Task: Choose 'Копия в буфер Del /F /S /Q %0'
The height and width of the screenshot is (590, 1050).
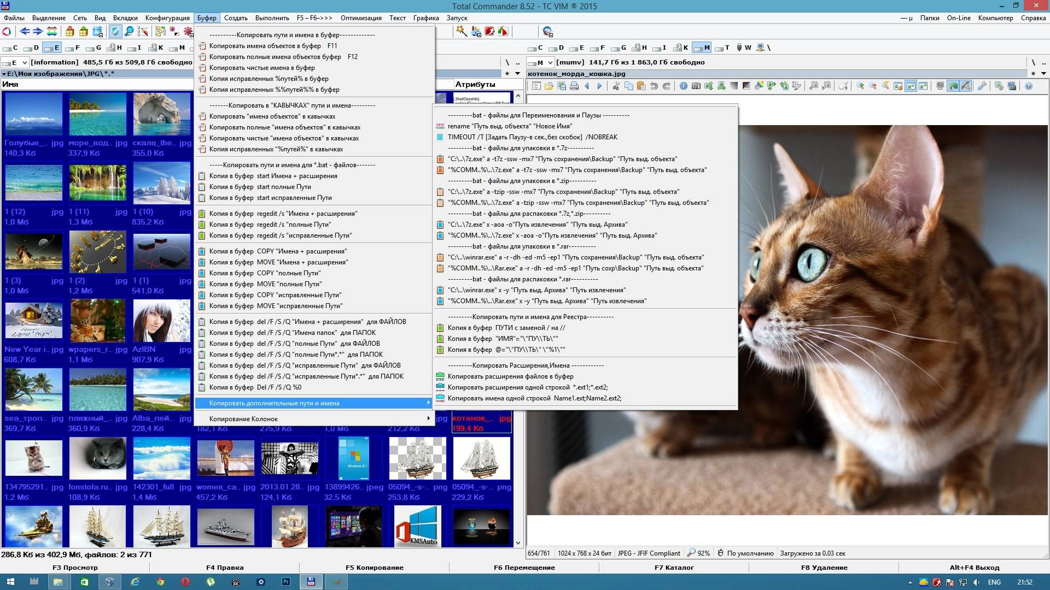Action: [x=314, y=387]
